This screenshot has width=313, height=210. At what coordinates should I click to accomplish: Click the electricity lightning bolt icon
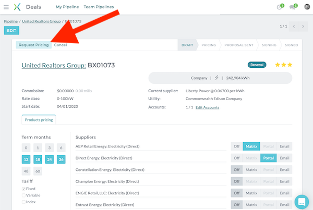coord(216,78)
